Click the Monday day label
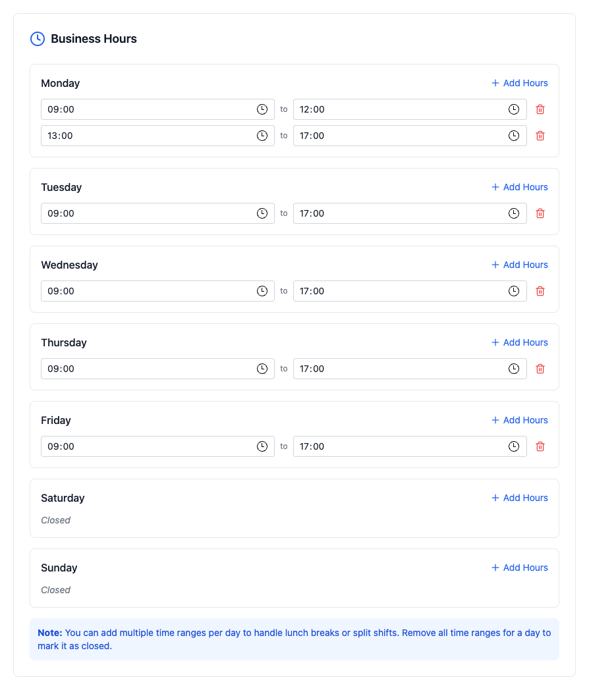This screenshot has height=690, width=589. tap(61, 84)
